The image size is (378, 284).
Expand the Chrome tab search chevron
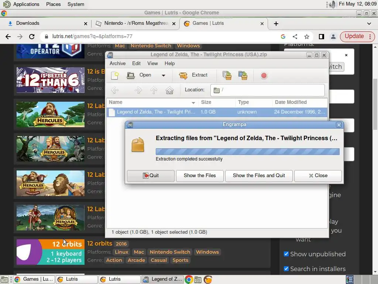pos(369,24)
